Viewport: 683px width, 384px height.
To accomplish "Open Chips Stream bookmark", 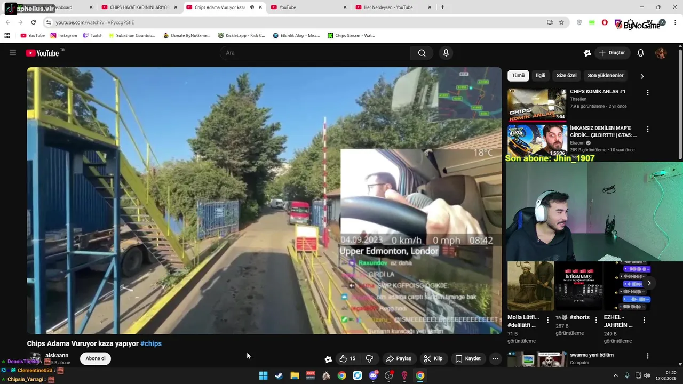I will (x=351, y=35).
